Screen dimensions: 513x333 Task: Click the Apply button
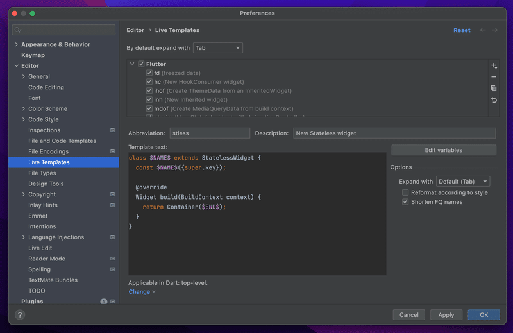(446, 314)
